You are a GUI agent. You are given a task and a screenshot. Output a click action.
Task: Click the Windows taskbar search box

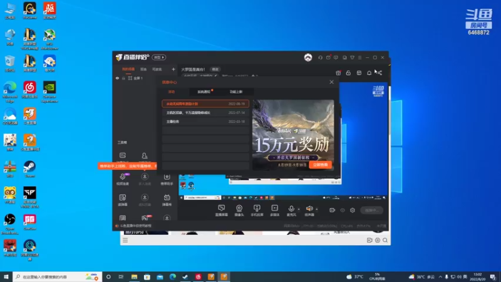point(57,277)
